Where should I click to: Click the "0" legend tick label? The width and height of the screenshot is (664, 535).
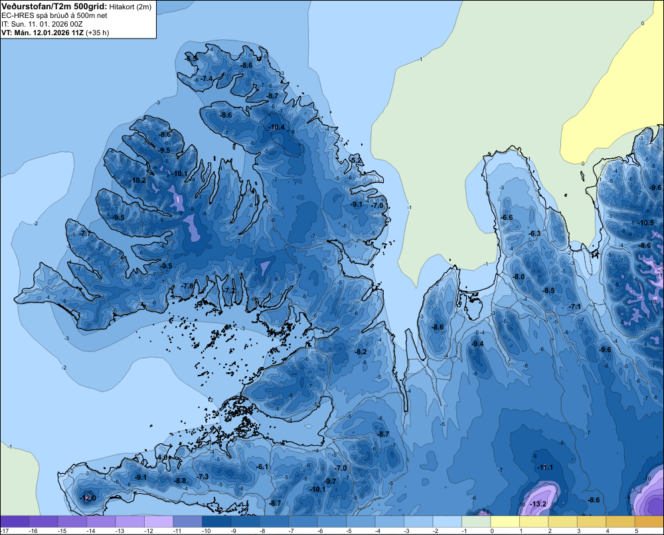[x=492, y=531]
